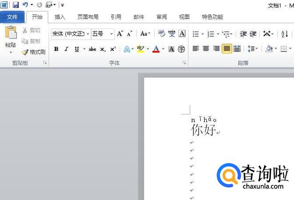Viewport: 294px width, 200px height.
Task: Expand font color dropdown arrow
Action: [163, 49]
